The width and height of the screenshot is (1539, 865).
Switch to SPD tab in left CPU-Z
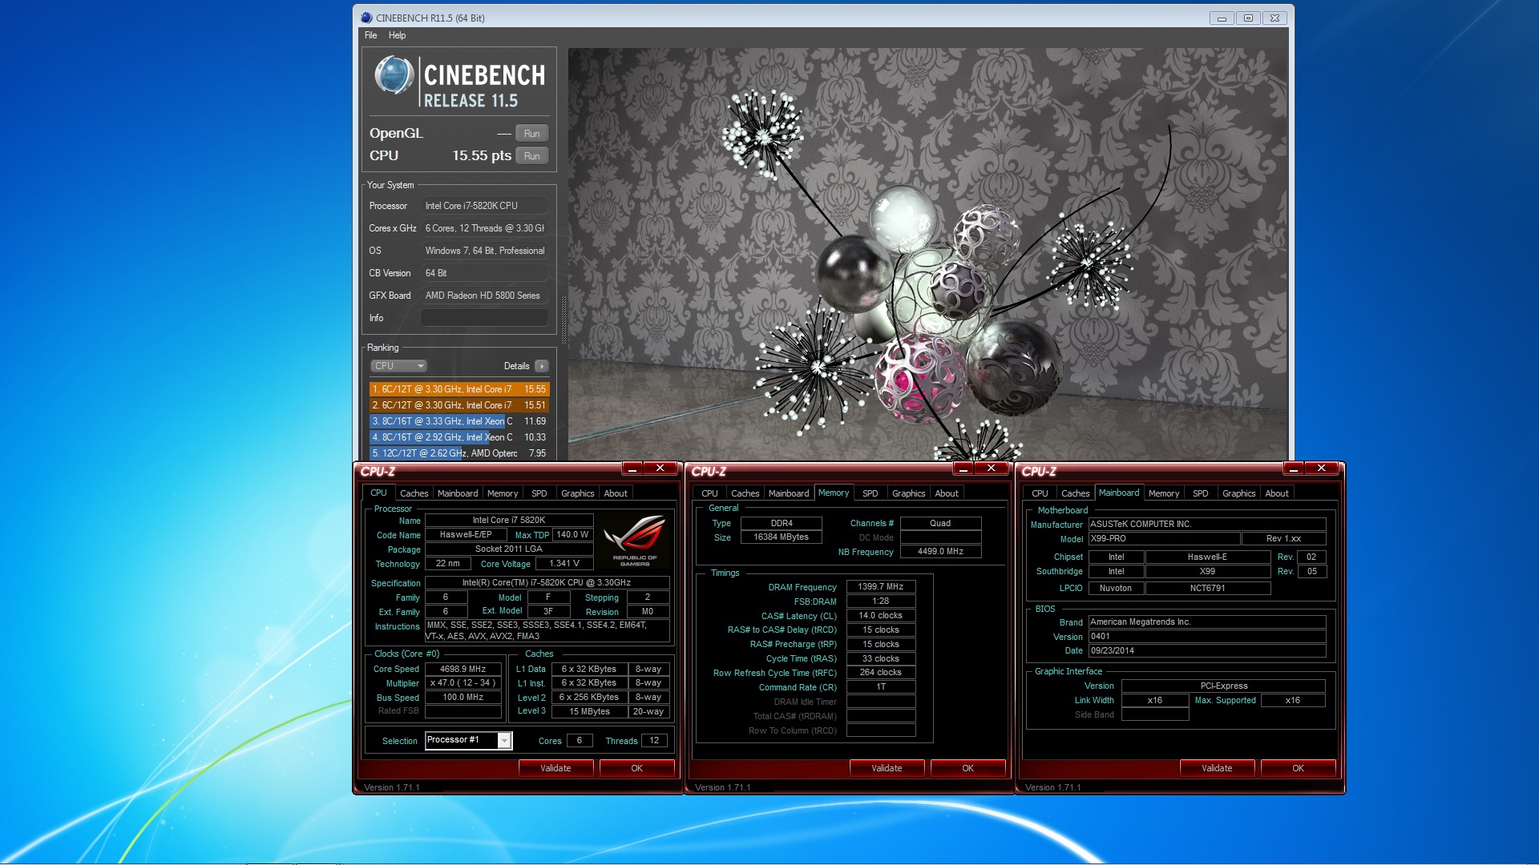tap(539, 493)
